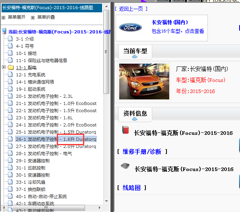Click the page icon of 37-1 换挡联锁

click(x=10, y=189)
